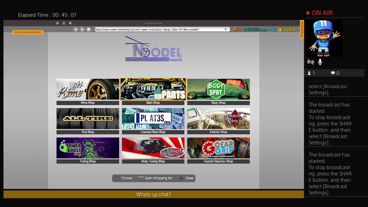This screenshot has width=368, height=207.
Task: Select the Custom Gearbox Shop label
Action: click(x=218, y=161)
